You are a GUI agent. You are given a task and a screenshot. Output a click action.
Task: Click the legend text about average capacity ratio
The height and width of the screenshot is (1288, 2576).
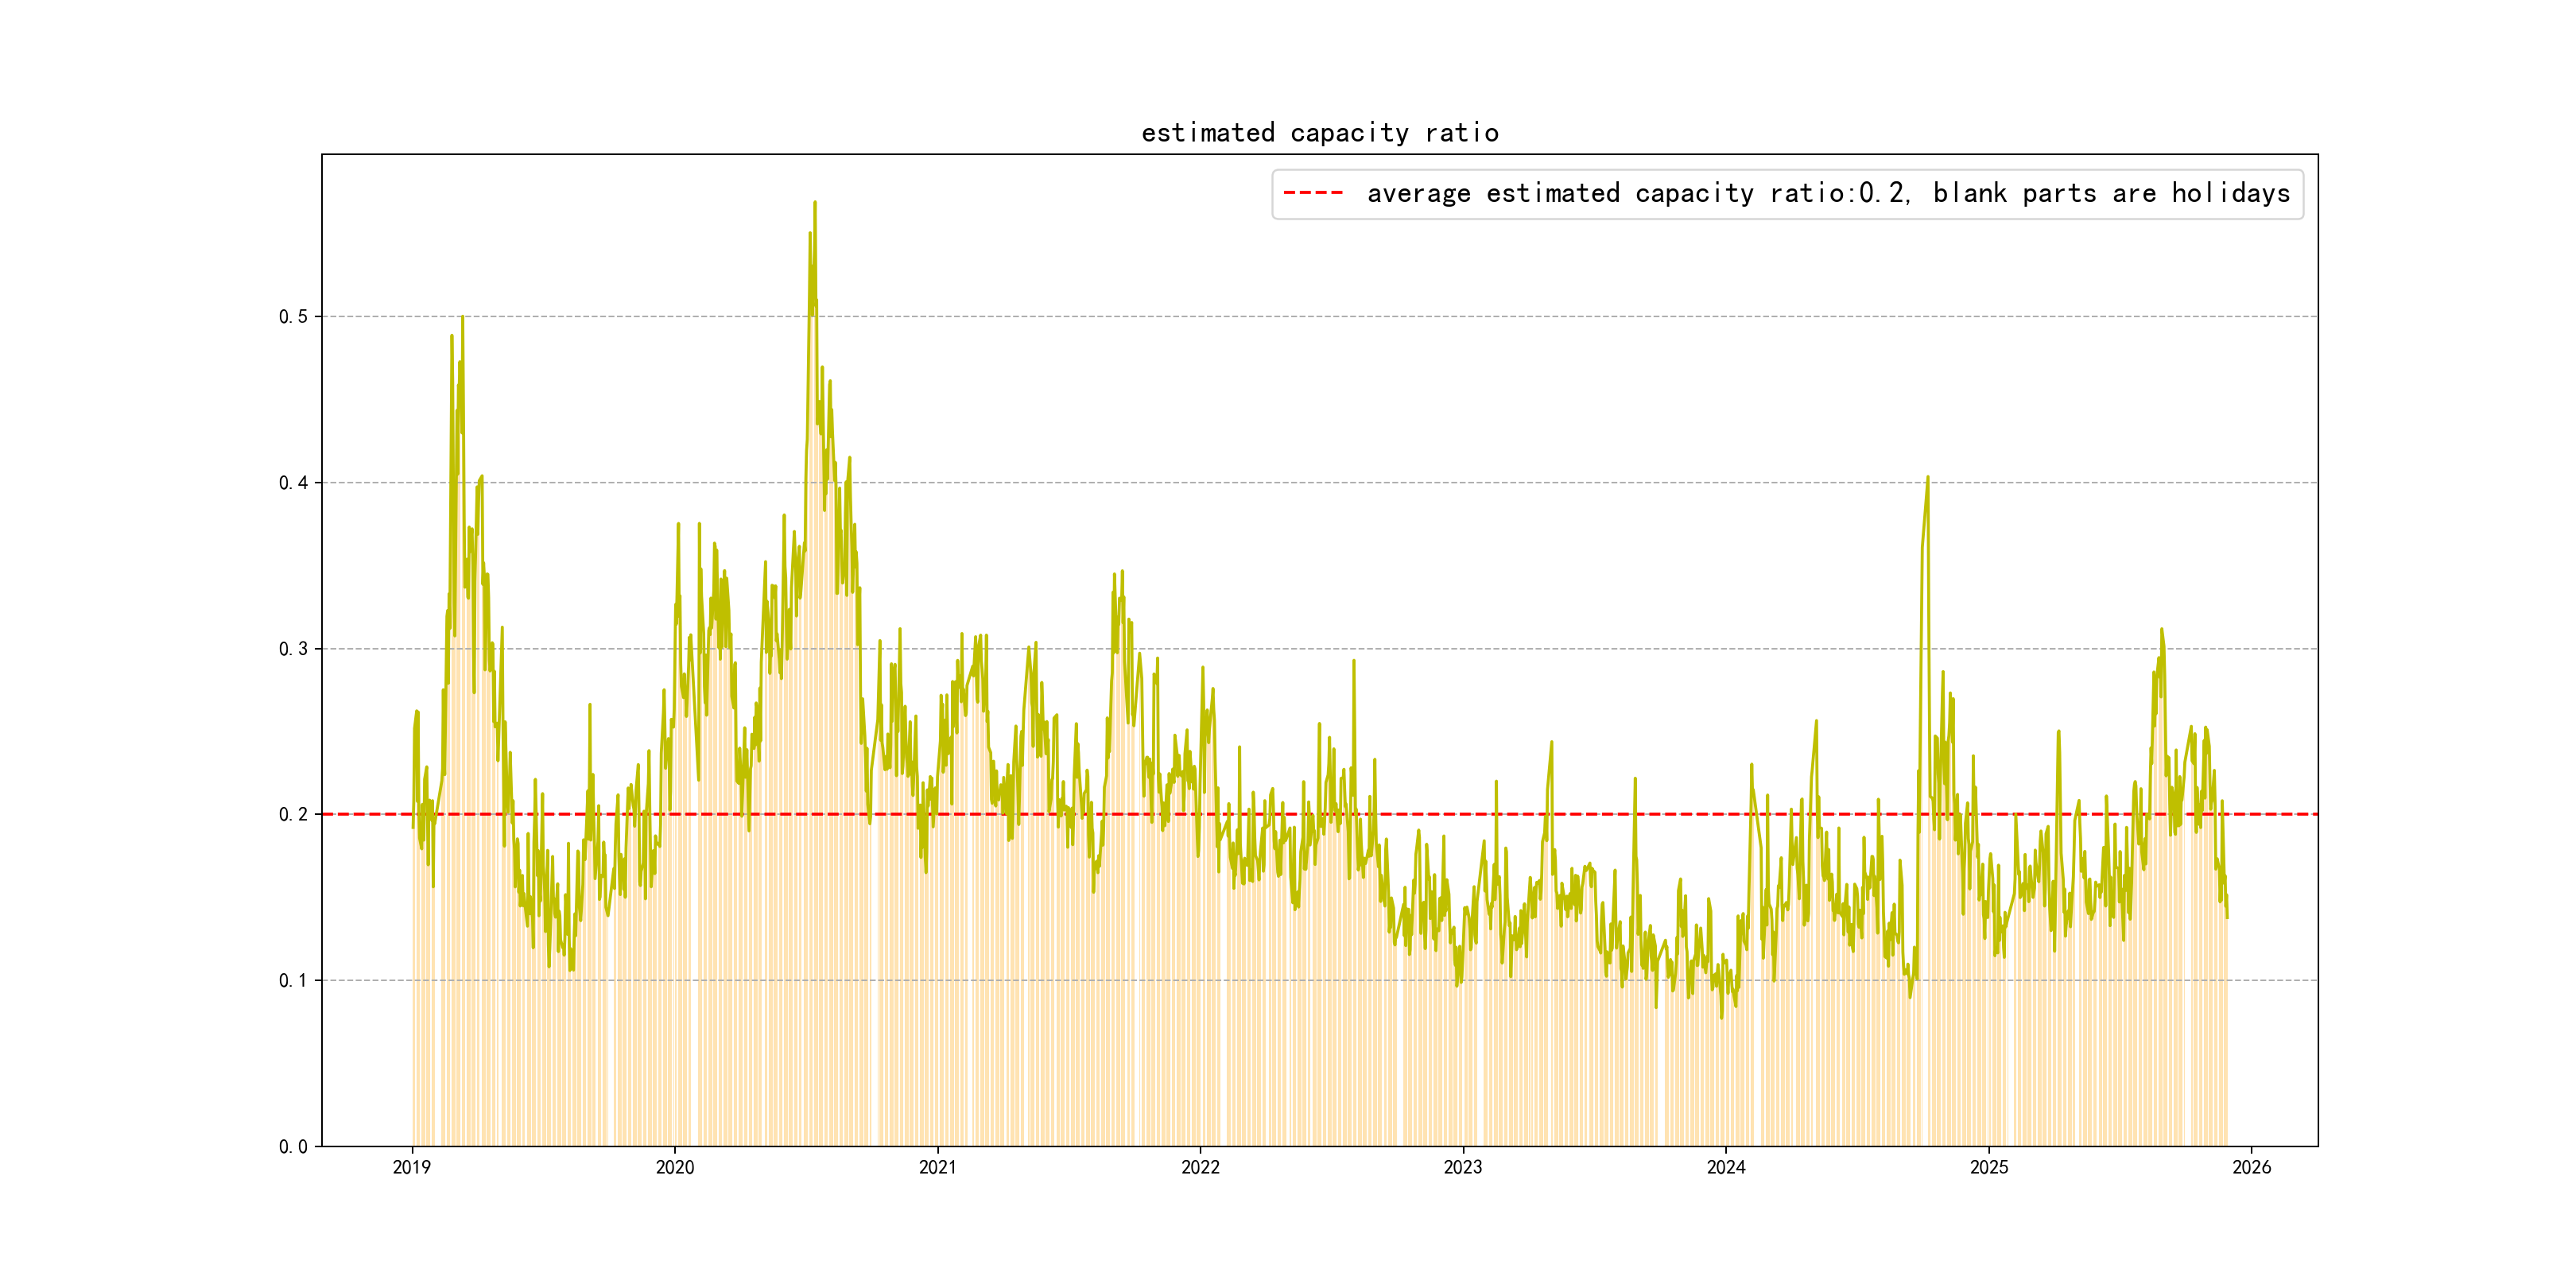[x=1827, y=193]
